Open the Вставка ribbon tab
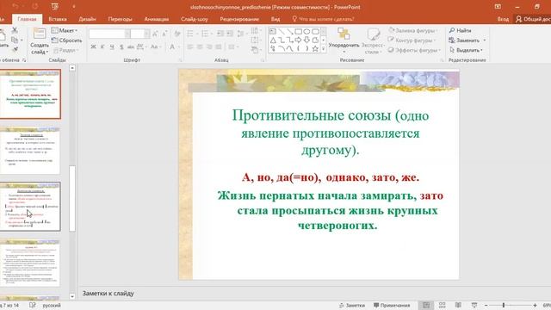Viewport: 551px width, 310px height. [58, 19]
